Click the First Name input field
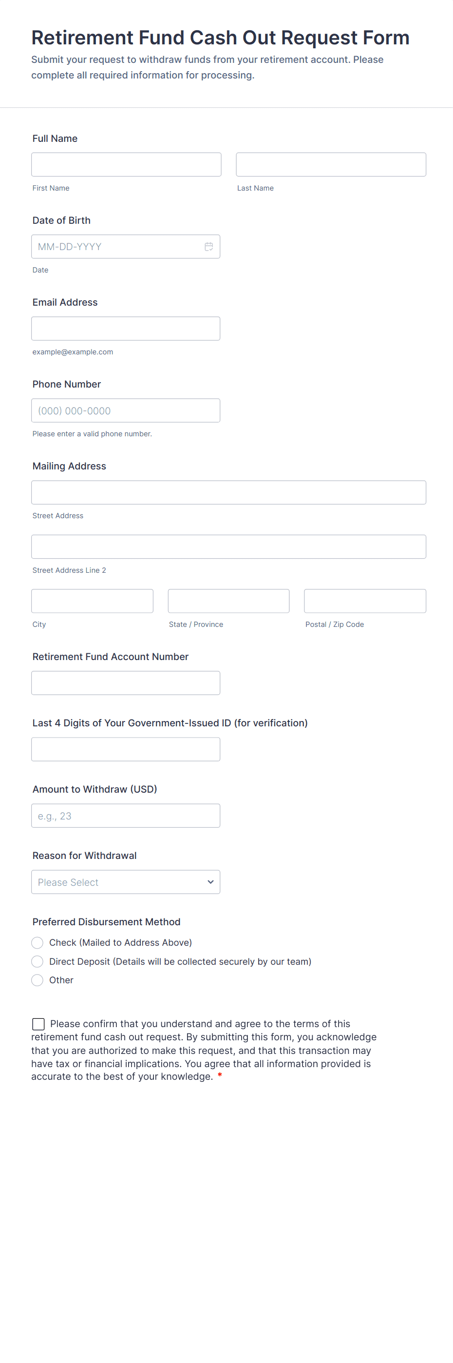This screenshot has height=1363, width=453. click(126, 165)
